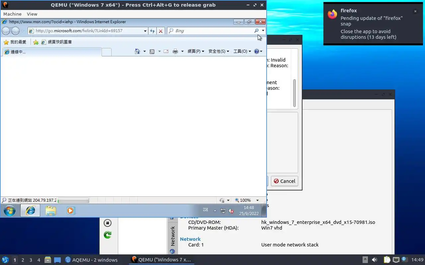The height and width of the screenshot is (265, 425).
Task: Open the zoom level 100% control
Action: pyautogui.click(x=243, y=200)
